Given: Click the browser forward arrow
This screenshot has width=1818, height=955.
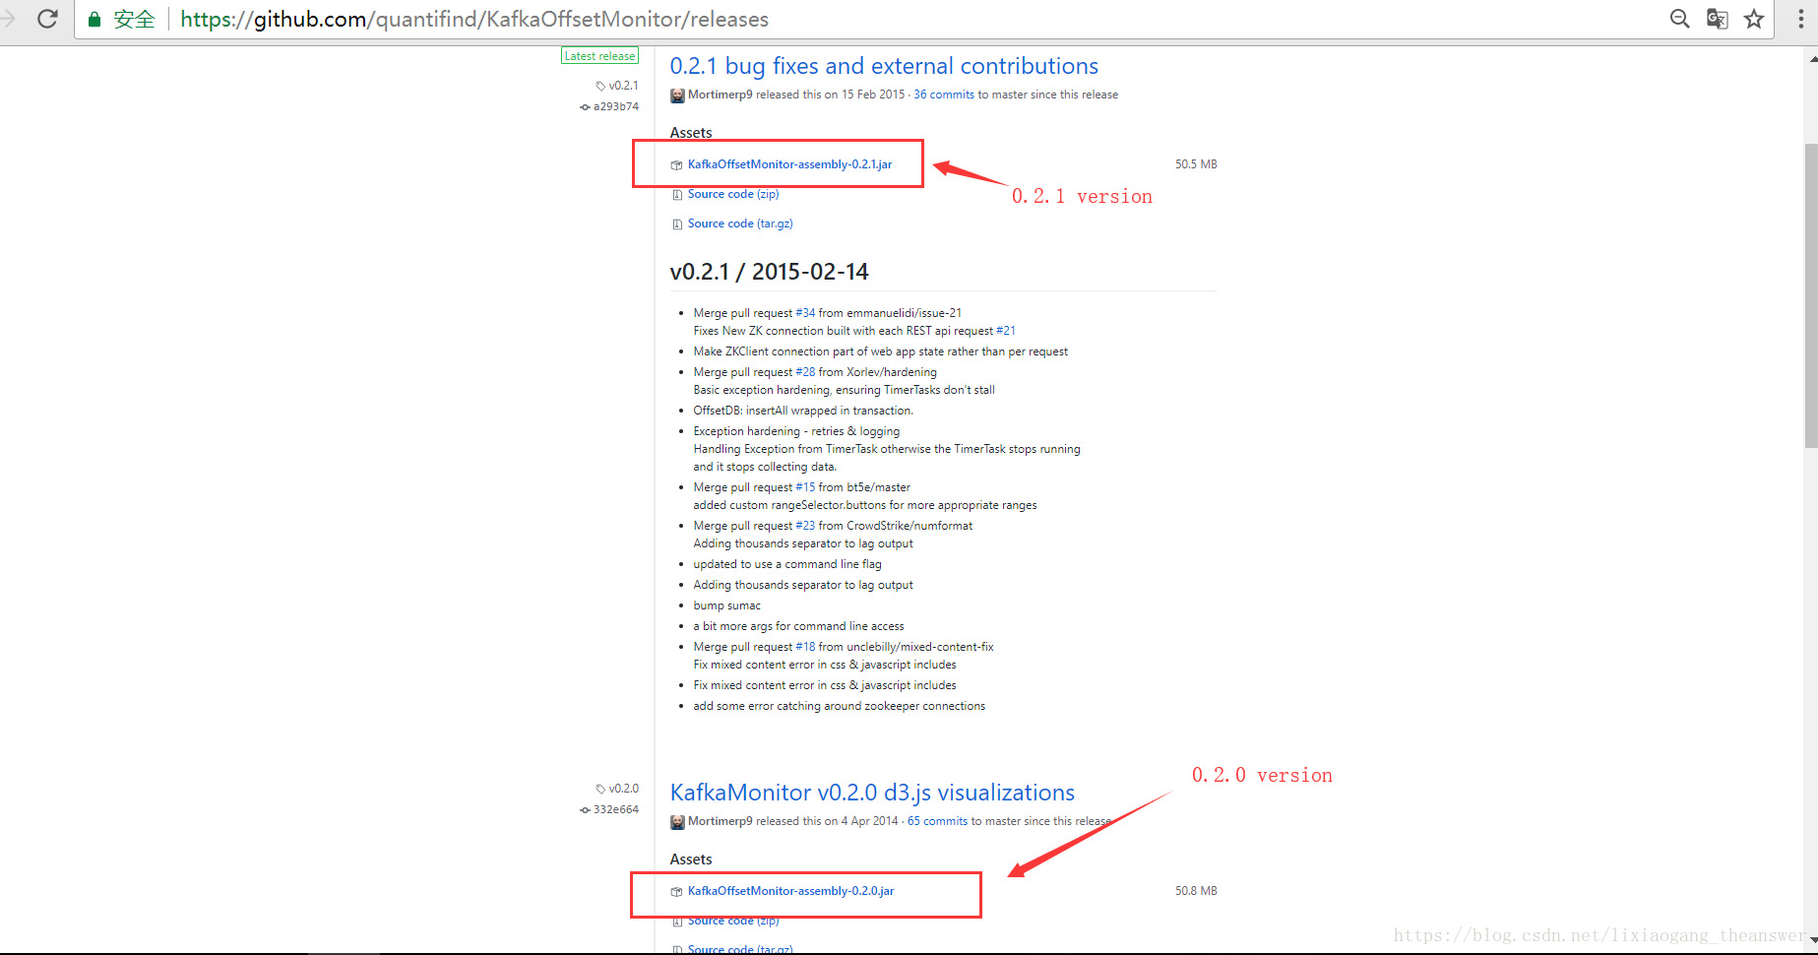Looking at the screenshot, I should click(x=8, y=19).
